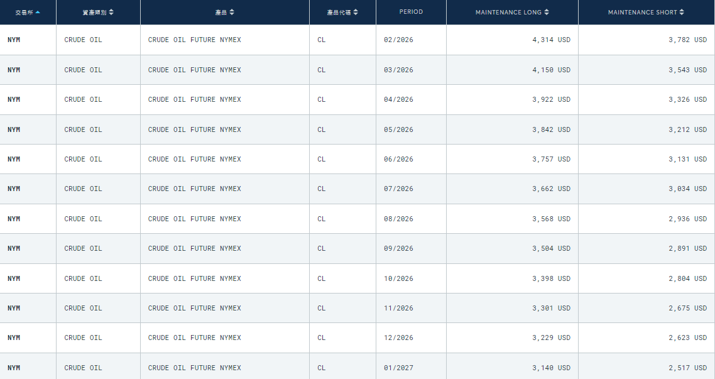Select CRUDE OIL asset class in 09/2026 row
The height and width of the screenshot is (379, 715).
pyautogui.click(x=83, y=248)
